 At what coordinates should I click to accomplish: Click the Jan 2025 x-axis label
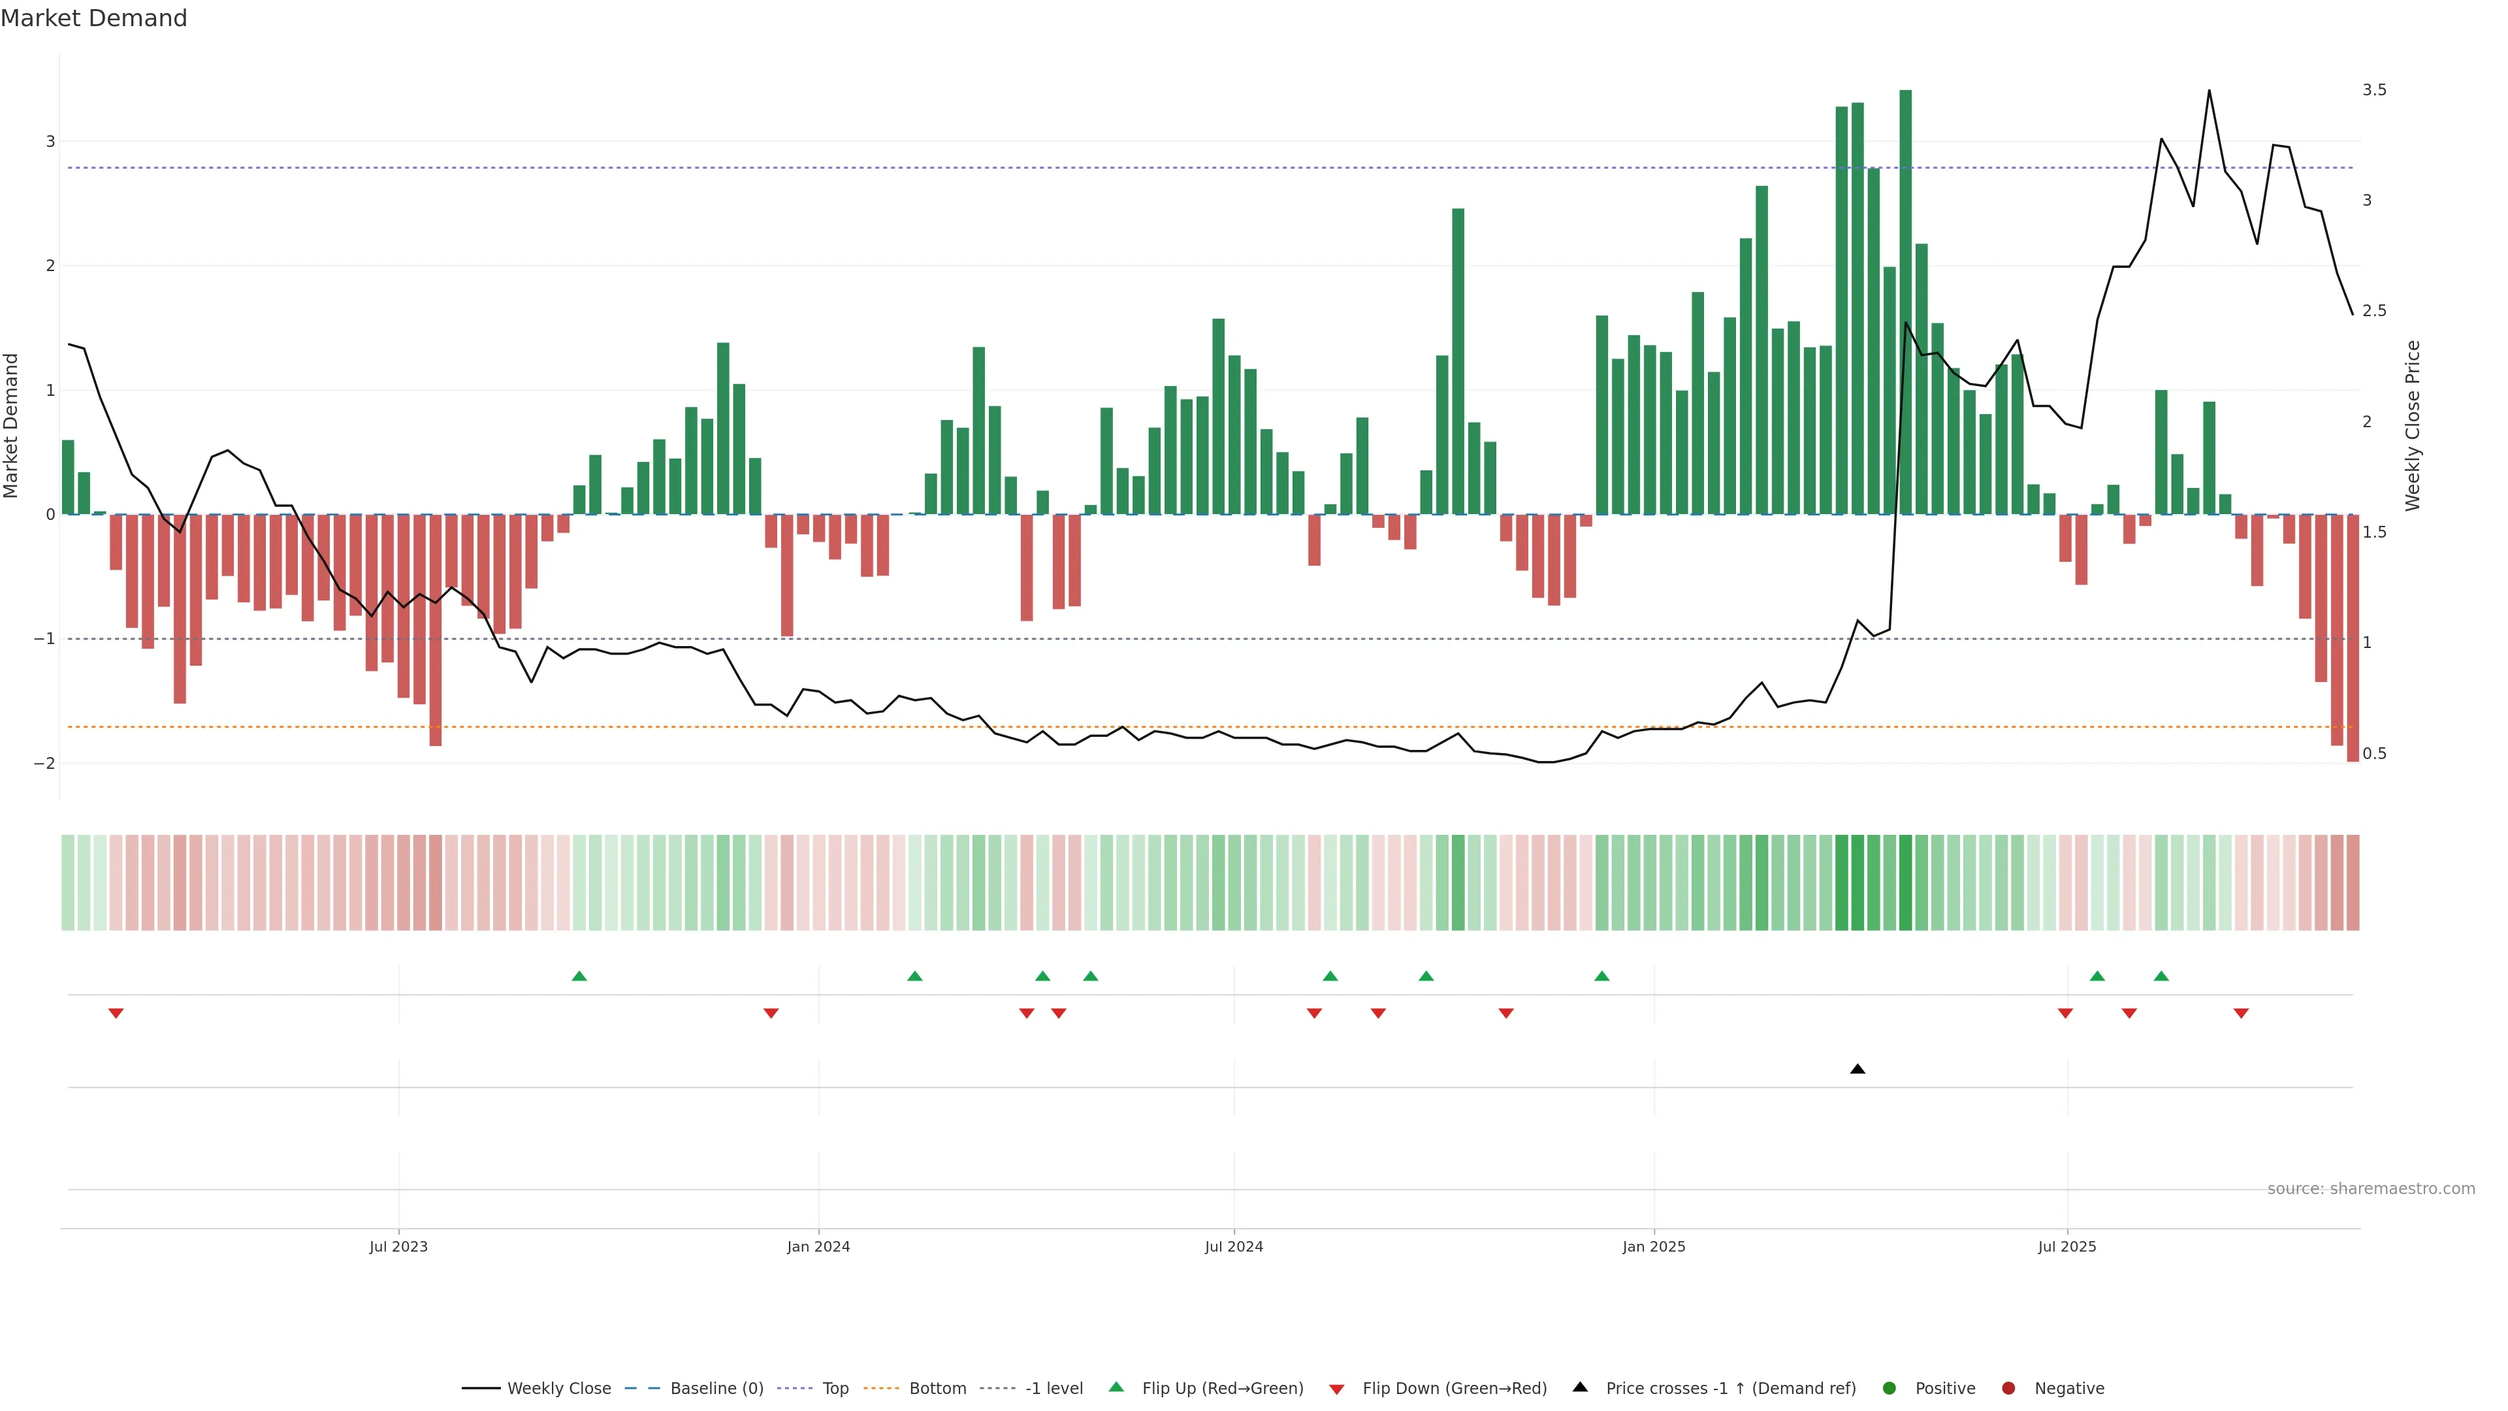click(1653, 1246)
